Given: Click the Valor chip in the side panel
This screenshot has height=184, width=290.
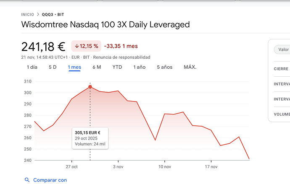Looking at the screenshot, I should (282, 49).
